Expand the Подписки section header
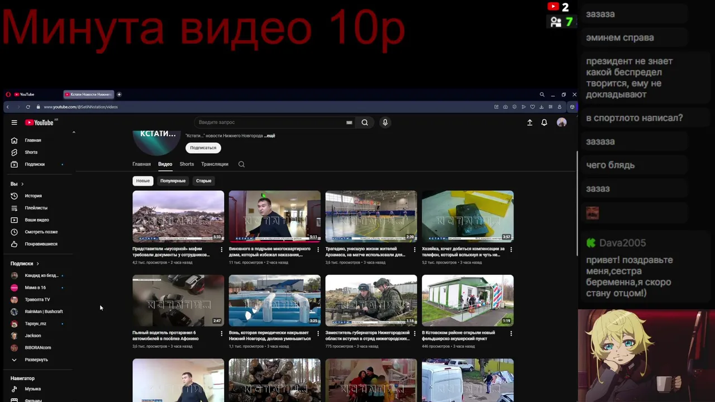This screenshot has height=402, width=715. (x=25, y=264)
